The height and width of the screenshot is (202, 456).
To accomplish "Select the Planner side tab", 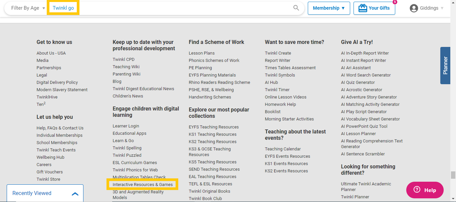I will click(445, 66).
